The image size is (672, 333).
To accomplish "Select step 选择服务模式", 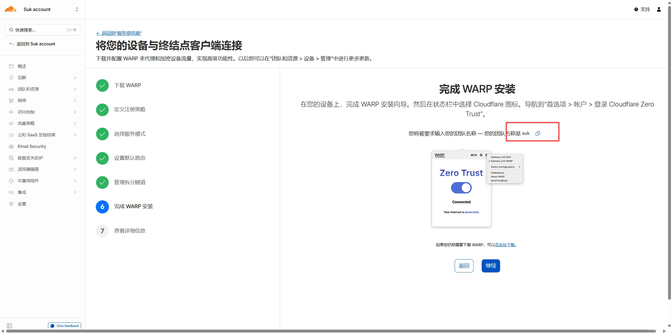I will [130, 134].
